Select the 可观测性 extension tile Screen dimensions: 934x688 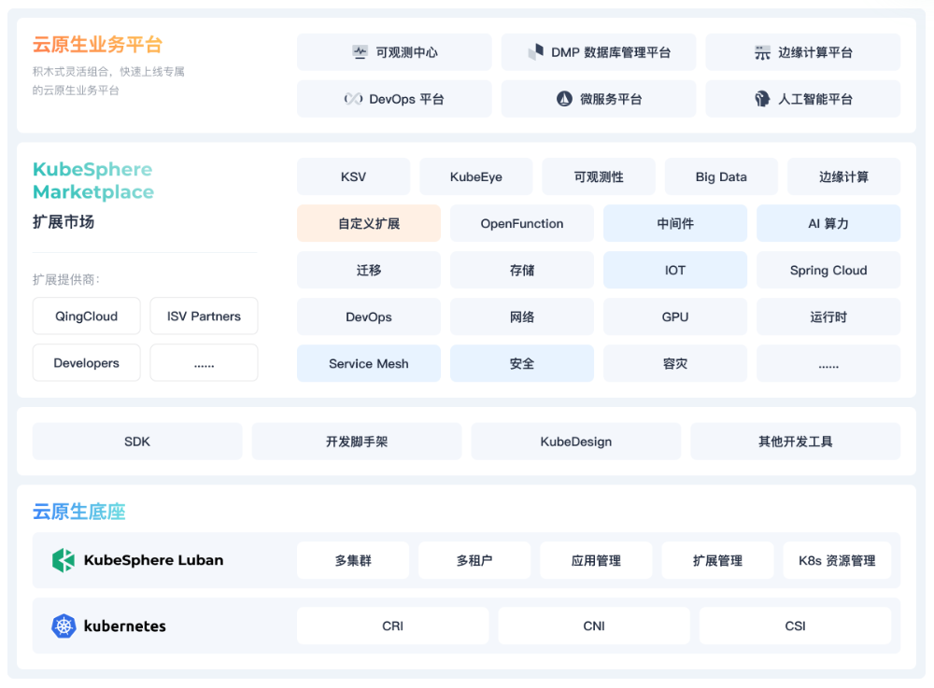[599, 176]
